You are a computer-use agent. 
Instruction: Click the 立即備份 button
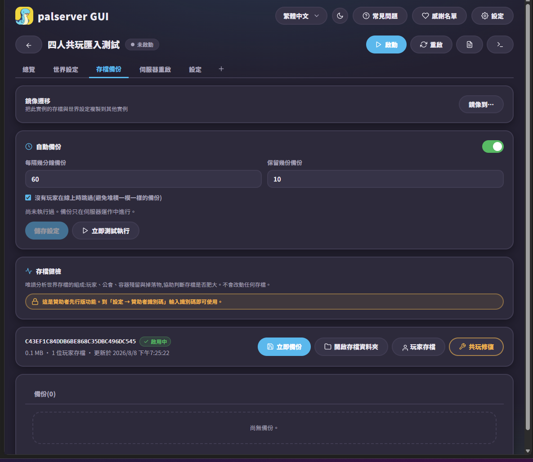click(284, 347)
